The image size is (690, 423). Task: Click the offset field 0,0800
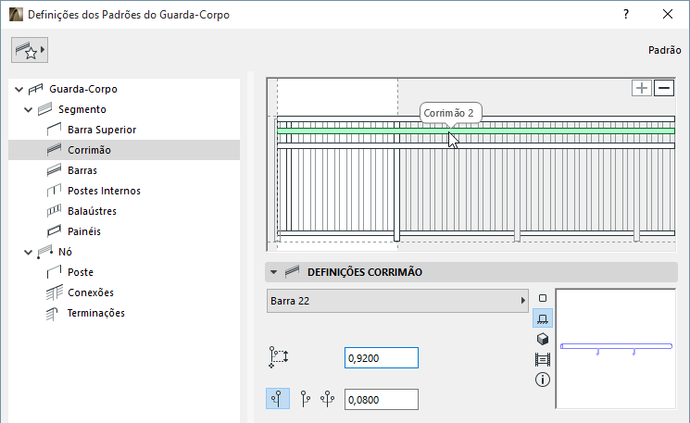(x=382, y=399)
